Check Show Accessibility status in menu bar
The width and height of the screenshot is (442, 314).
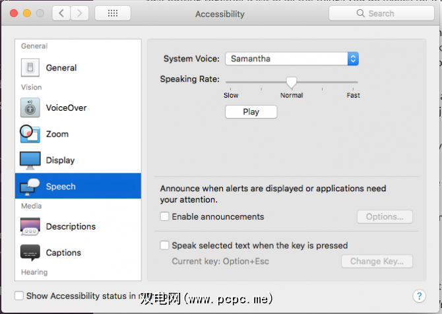tap(19, 296)
